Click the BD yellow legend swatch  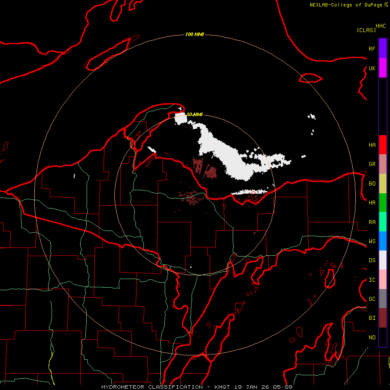(x=383, y=184)
